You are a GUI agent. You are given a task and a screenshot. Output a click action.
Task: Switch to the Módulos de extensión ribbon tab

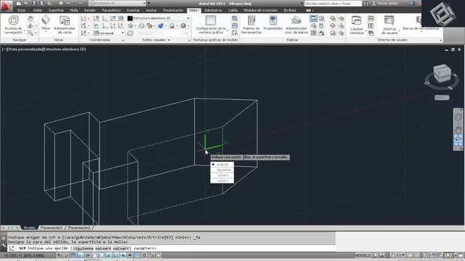tap(261, 10)
